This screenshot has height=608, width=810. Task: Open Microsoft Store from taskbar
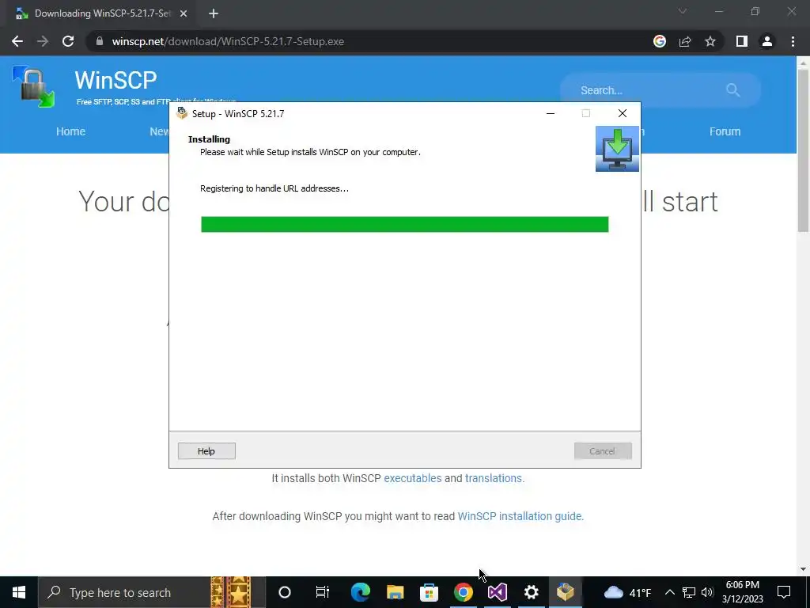(x=429, y=592)
